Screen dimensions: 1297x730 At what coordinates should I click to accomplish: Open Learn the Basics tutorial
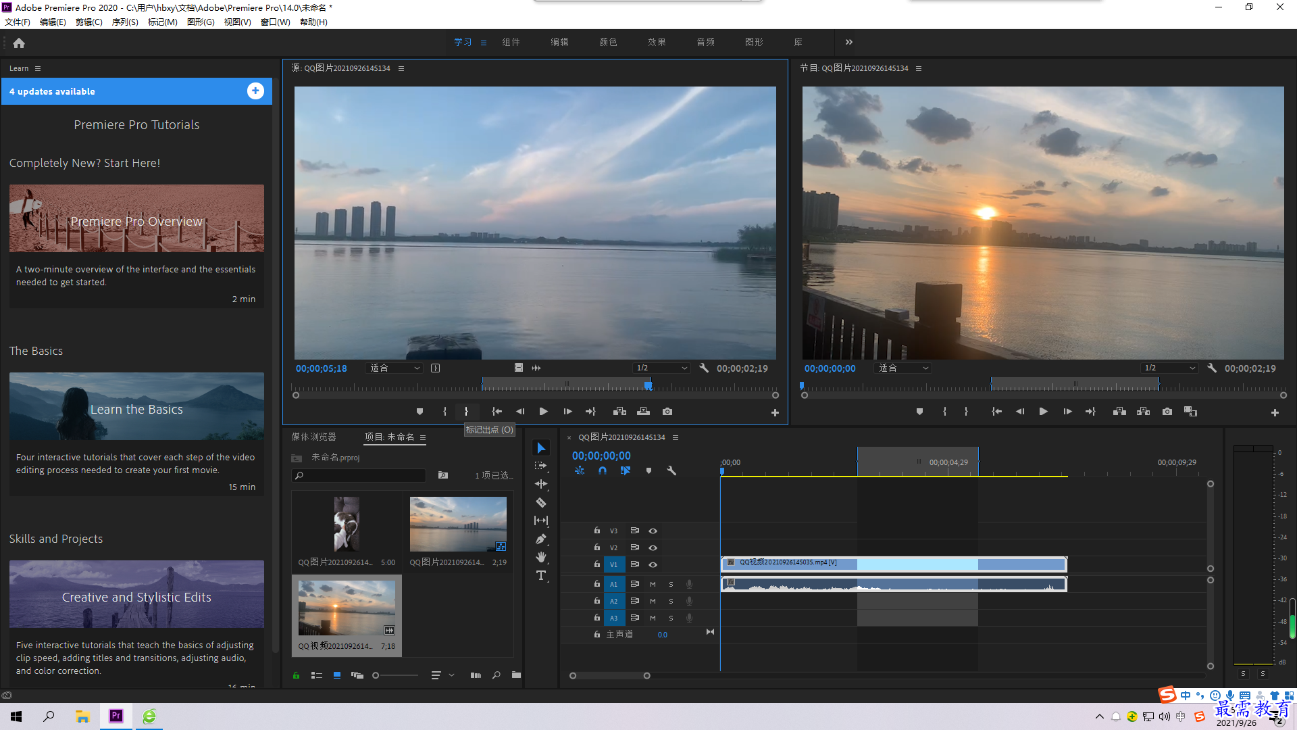(136, 406)
